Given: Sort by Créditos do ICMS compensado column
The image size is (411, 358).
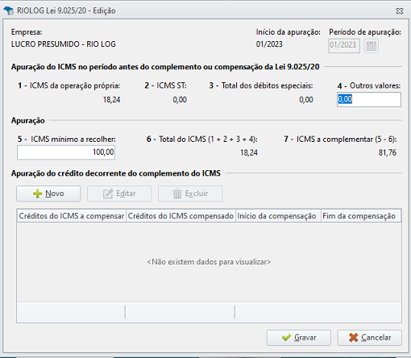Looking at the screenshot, I should [181, 216].
